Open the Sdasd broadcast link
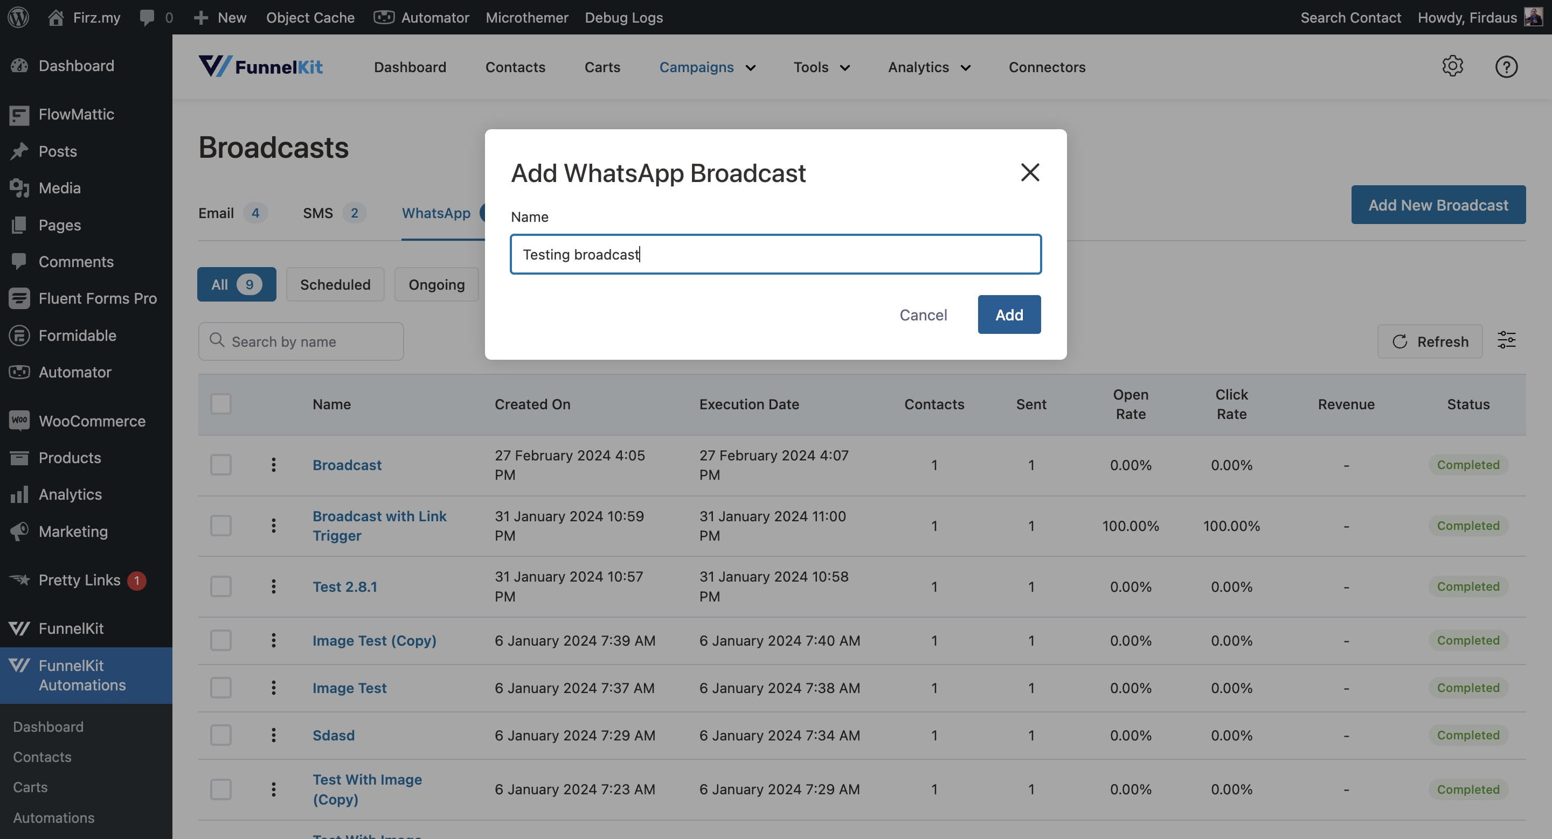Viewport: 1552px width, 839px height. [333, 735]
